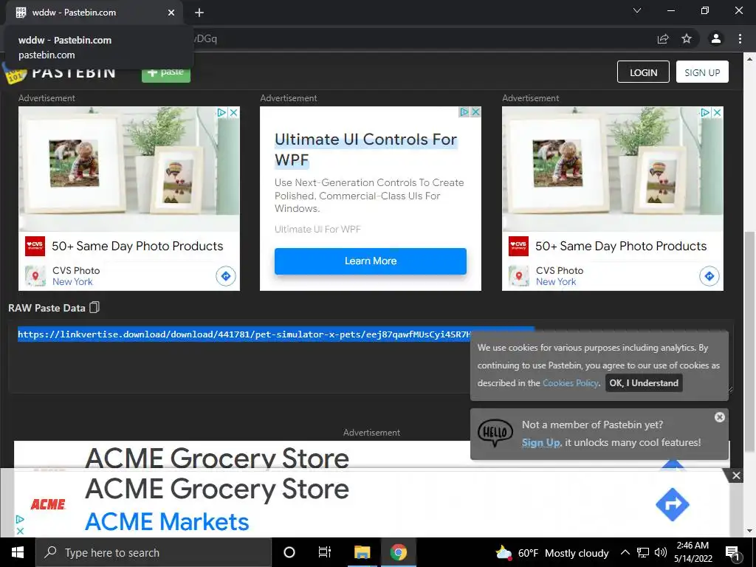Click the volume speaker icon
The height and width of the screenshot is (567, 756).
[661, 552]
